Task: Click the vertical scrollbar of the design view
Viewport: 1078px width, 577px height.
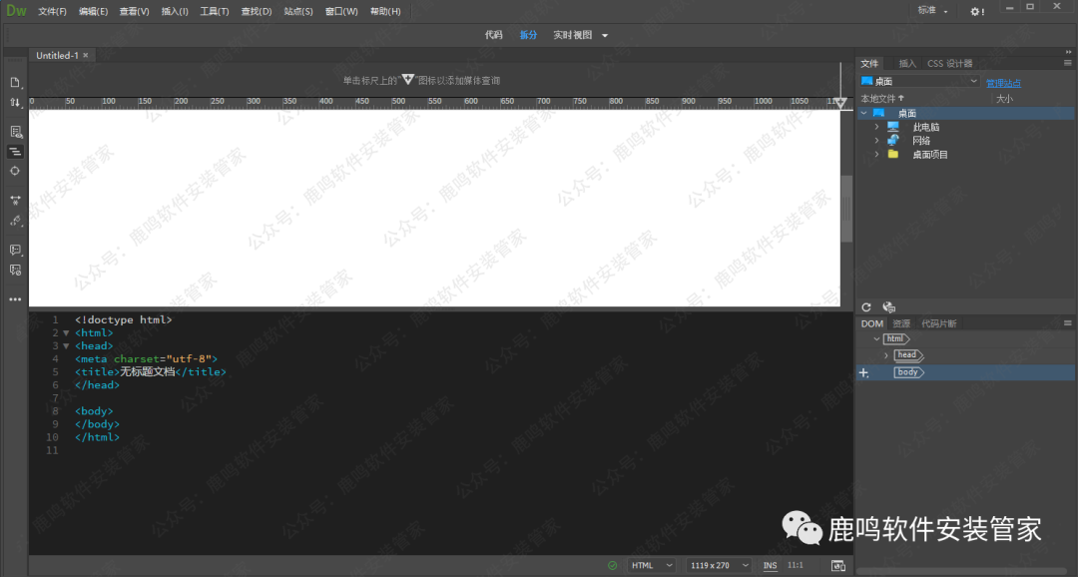Action: [846, 210]
